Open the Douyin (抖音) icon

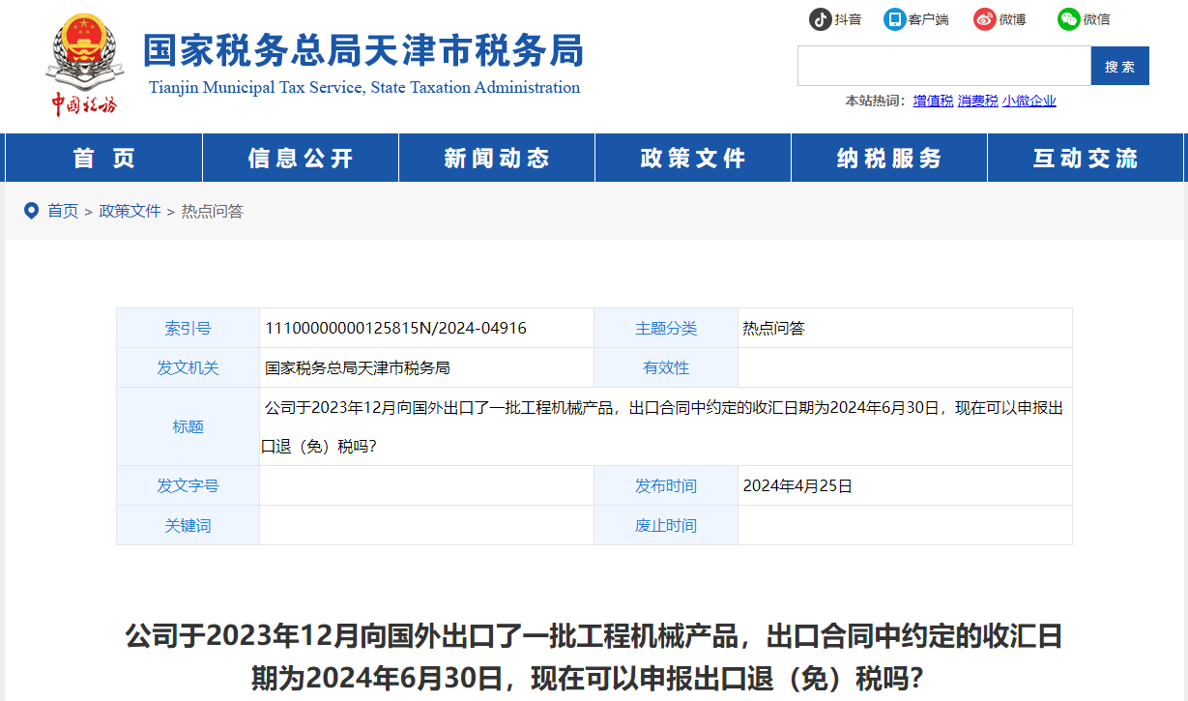pyautogui.click(x=821, y=19)
